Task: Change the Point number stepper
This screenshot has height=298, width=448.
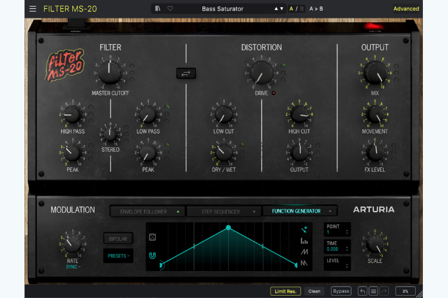Action: 347,232
